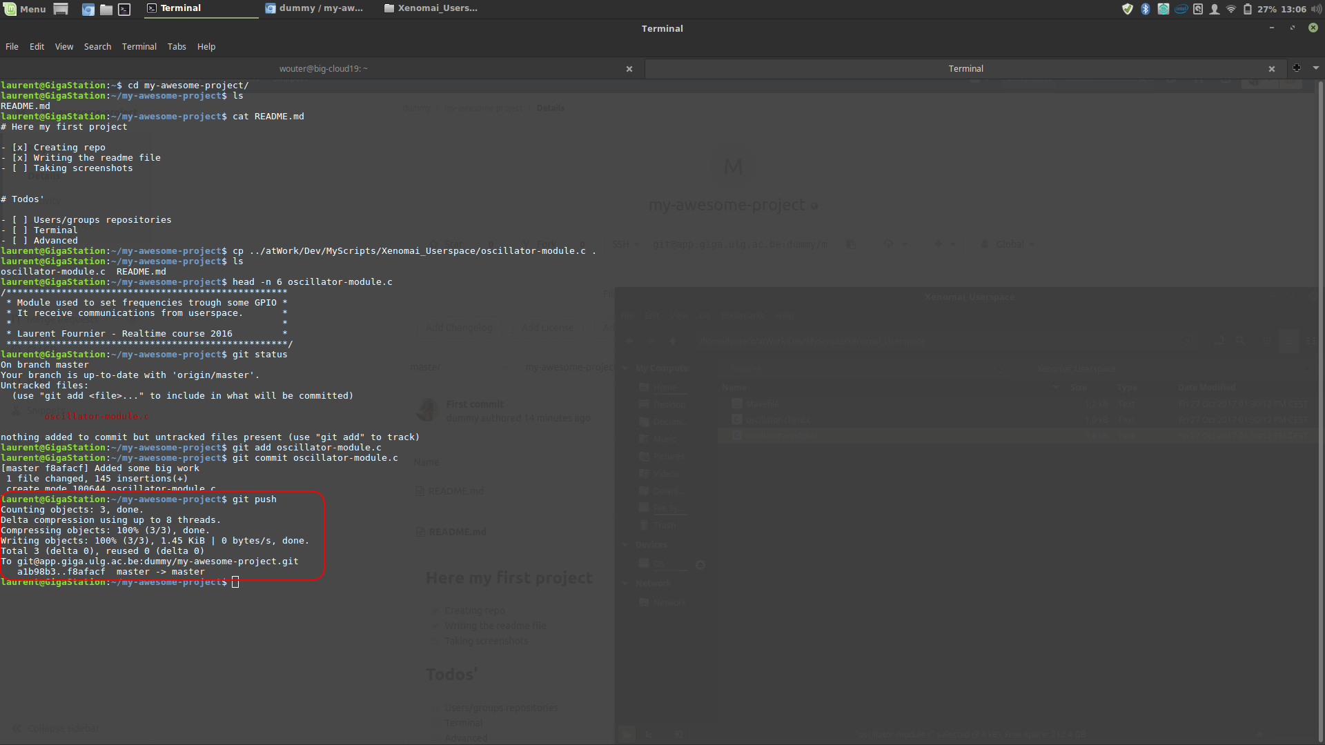Click the green S tray applet
Screen dimensions: 1325x745
click(1164, 9)
